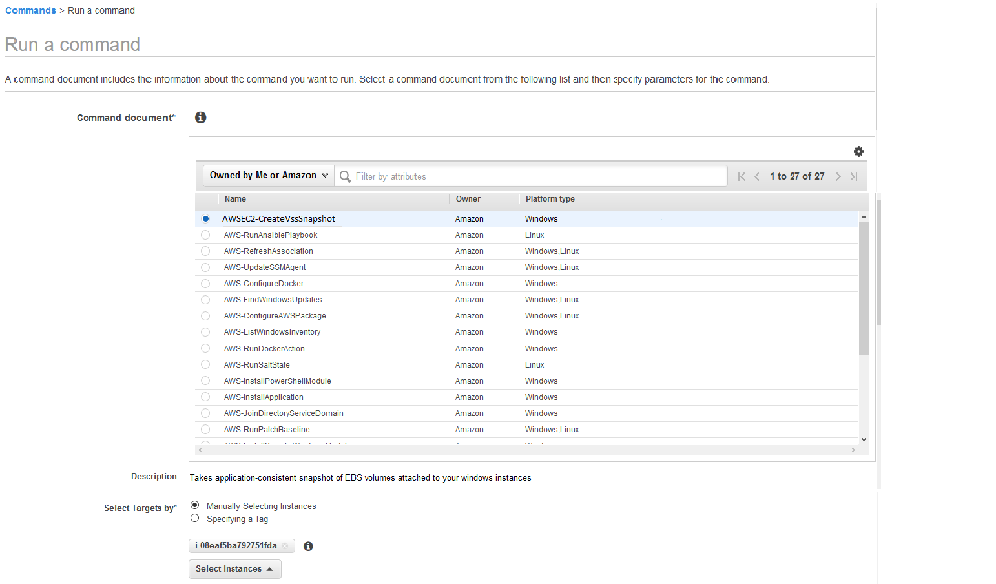The image size is (996, 584).
Task: Jump to first page using pagination icon
Action: [x=741, y=176]
